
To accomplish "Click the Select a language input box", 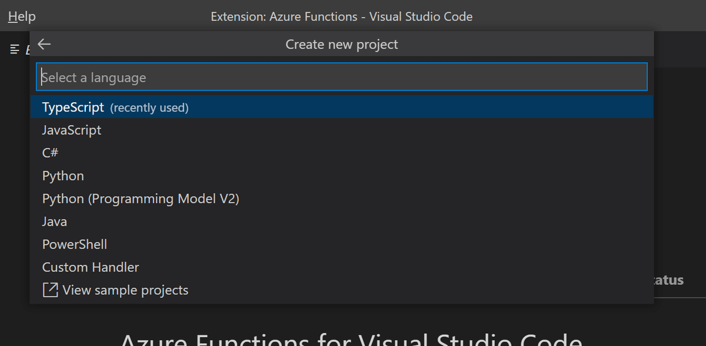I will click(341, 76).
